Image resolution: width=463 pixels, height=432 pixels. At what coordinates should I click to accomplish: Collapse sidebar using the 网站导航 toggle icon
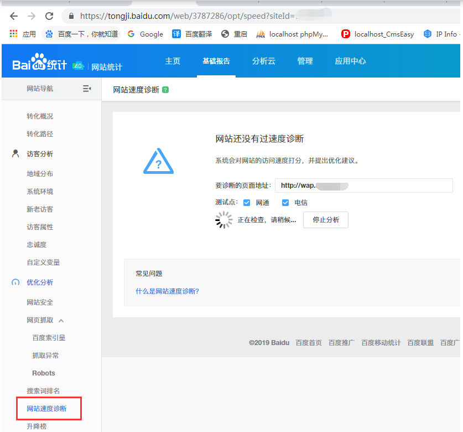(x=86, y=89)
